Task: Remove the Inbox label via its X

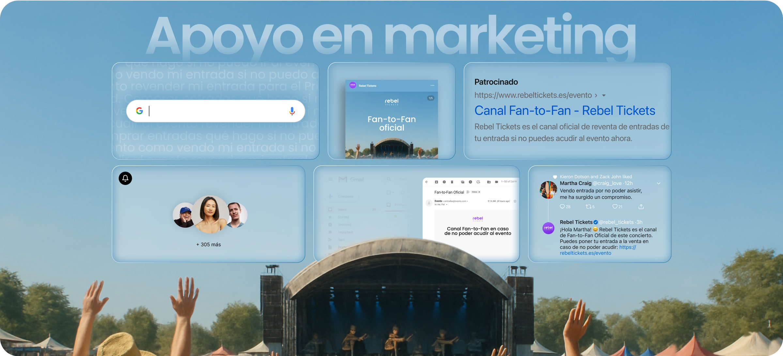Action: (x=479, y=192)
